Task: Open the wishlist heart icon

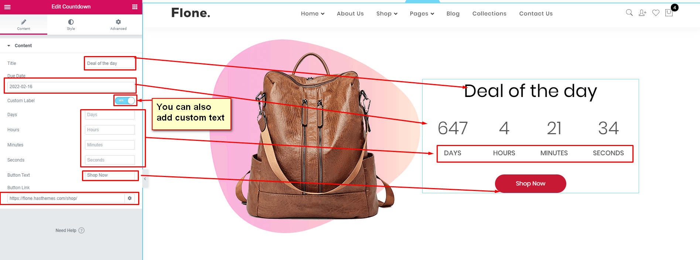Action: (656, 13)
